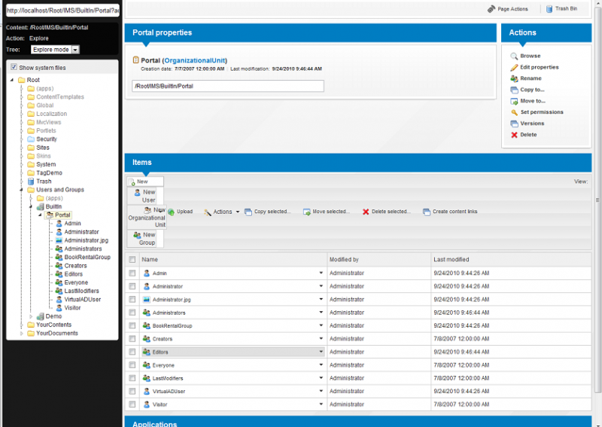The height and width of the screenshot is (427, 602).
Task: Collapse the Root tree node
Action: coord(12,80)
